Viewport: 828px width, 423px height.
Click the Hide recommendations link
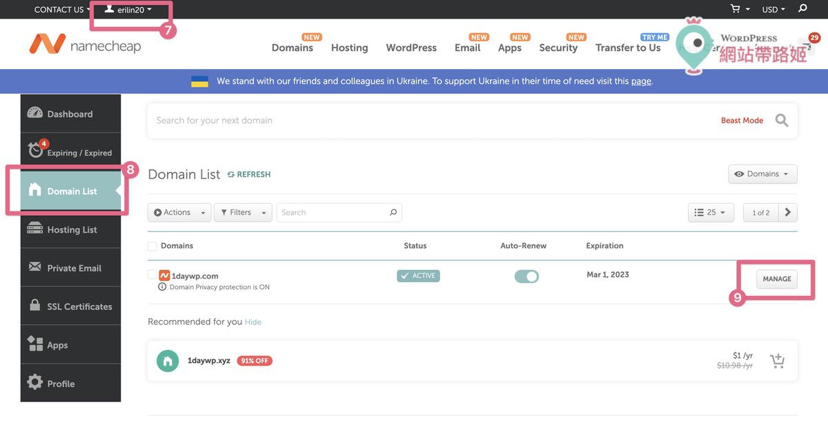[253, 322]
